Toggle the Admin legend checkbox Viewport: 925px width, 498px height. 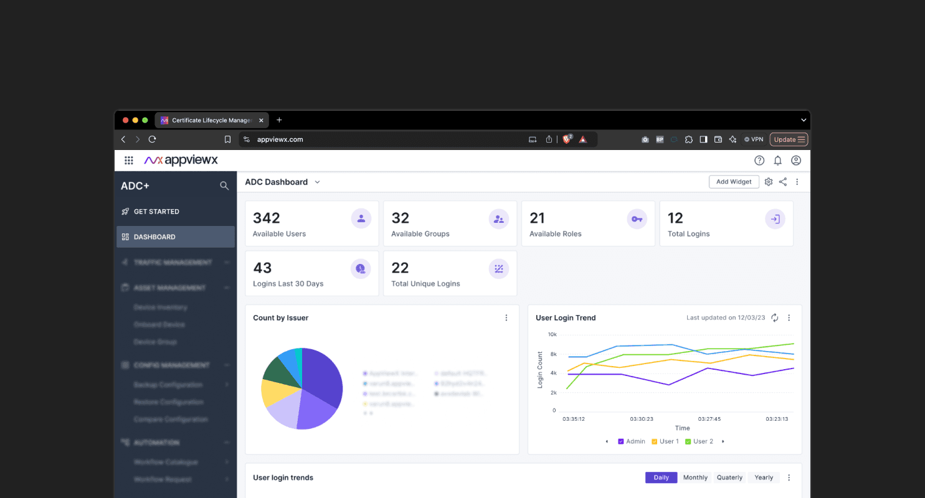(x=621, y=441)
